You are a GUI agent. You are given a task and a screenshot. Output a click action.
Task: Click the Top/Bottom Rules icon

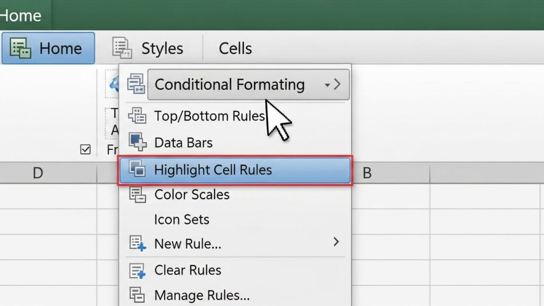click(137, 116)
